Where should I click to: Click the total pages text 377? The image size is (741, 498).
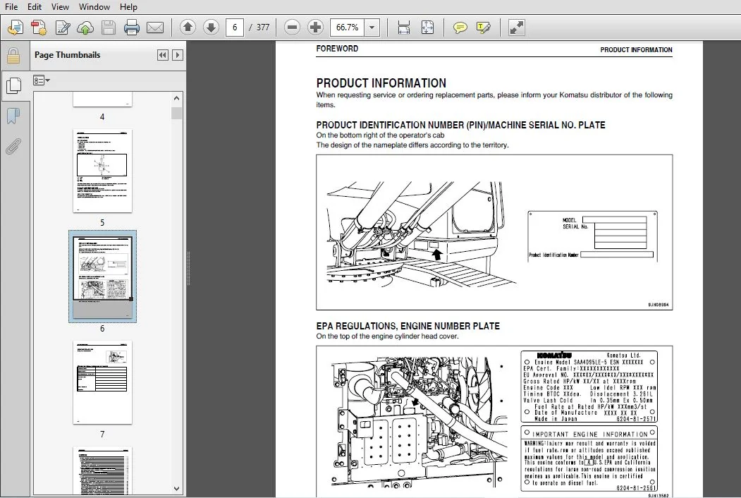tap(263, 28)
